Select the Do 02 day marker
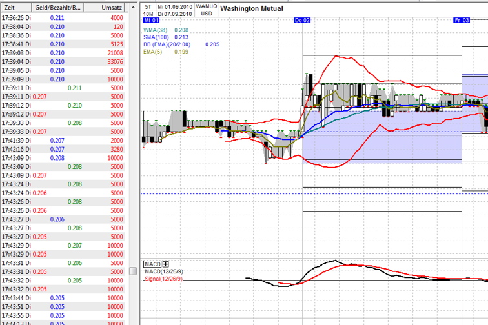 tap(302, 20)
